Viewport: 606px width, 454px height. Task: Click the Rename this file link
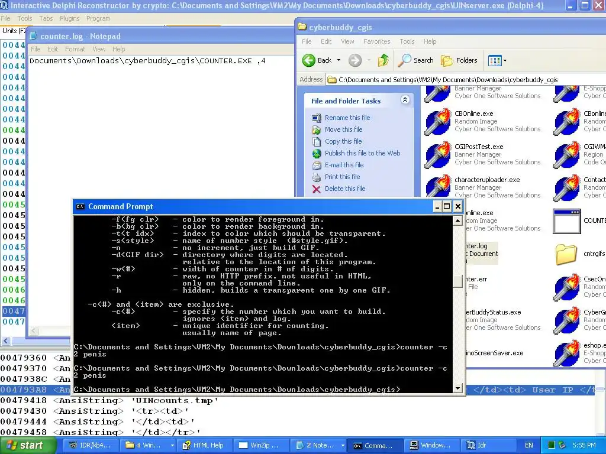click(x=347, y=118)
